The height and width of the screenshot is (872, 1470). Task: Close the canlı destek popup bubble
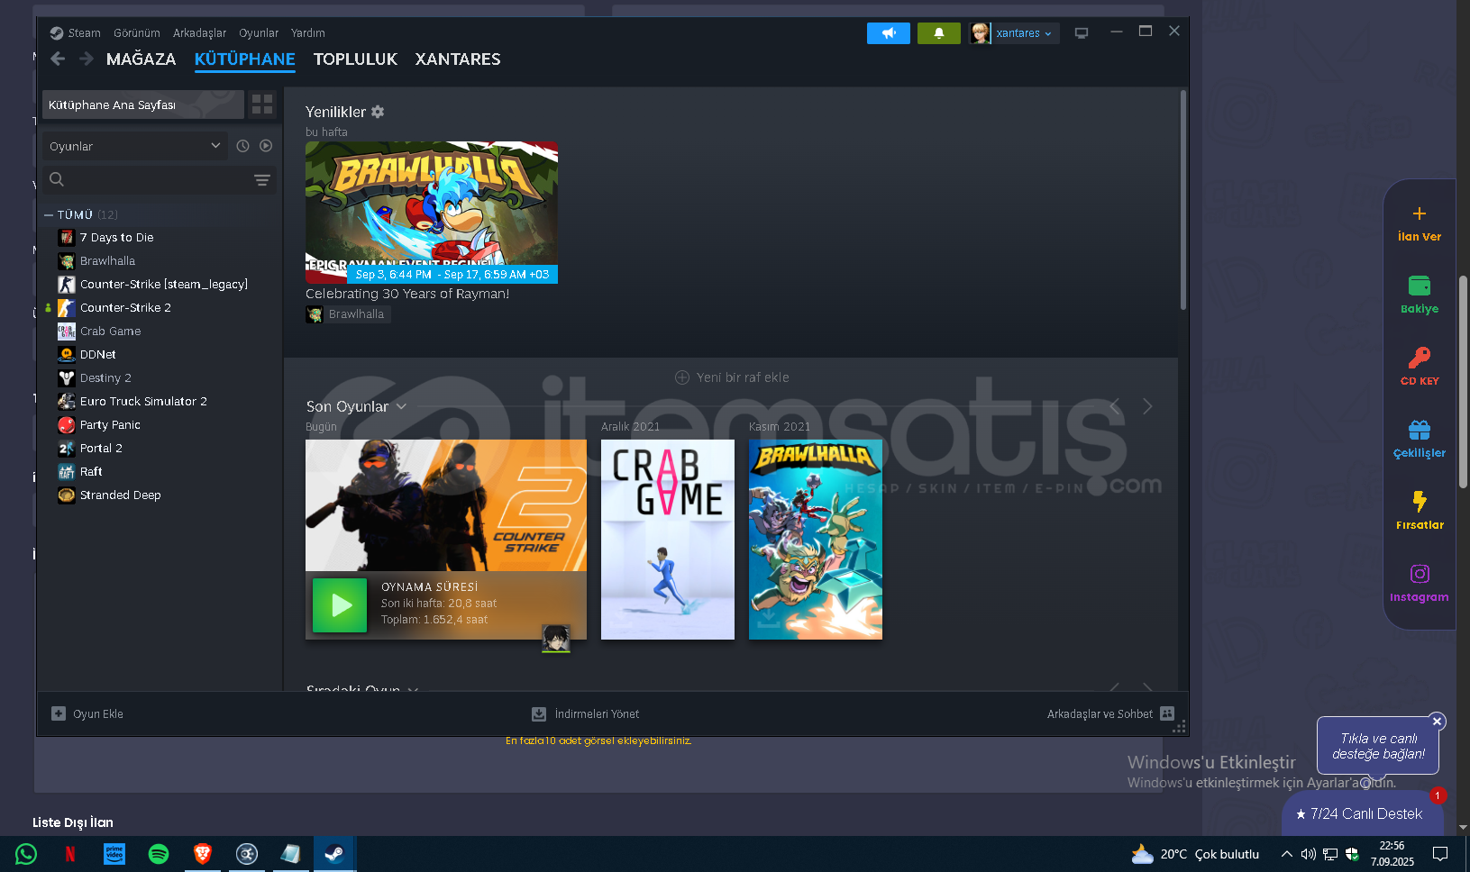(x=1438, y=722)
